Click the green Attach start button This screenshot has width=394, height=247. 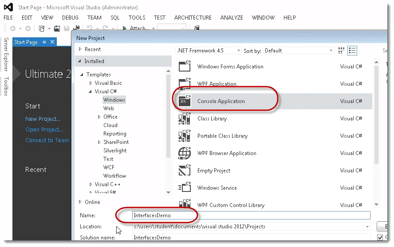point(124,28)
